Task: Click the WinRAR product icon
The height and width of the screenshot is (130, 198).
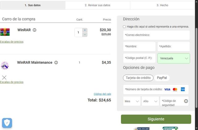Action: 5,32
